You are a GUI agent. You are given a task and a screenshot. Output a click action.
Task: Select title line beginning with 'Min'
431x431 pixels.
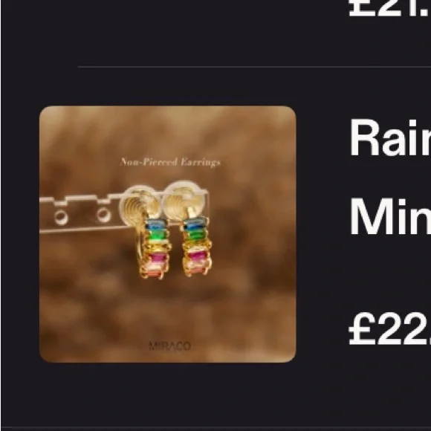(390, 216)
